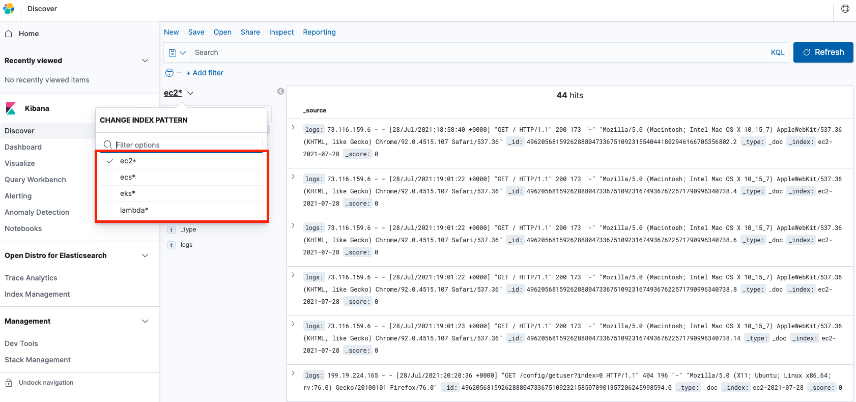Open Query Workbench in the sidebar
This screenshot has height=402, width=856.
(x=36, y=180)
